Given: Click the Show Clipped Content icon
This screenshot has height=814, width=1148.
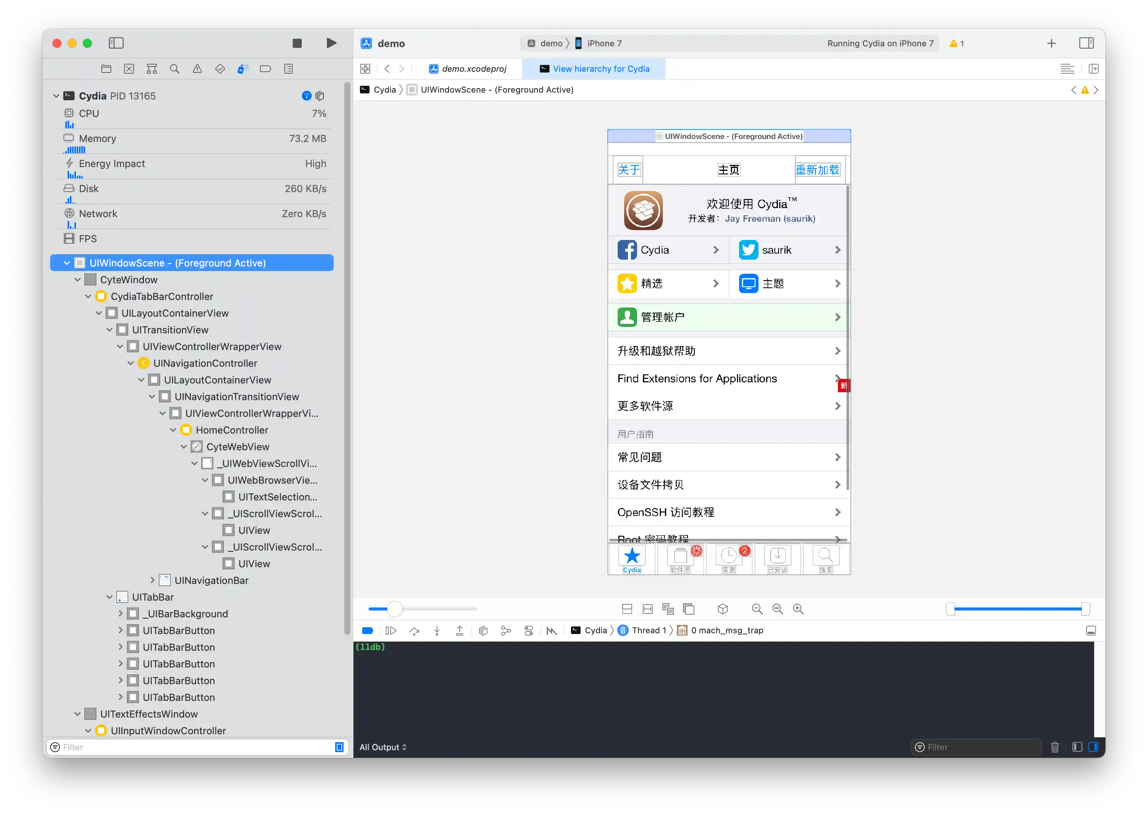Looking at the screenshot, I should [x=626, y=609].
